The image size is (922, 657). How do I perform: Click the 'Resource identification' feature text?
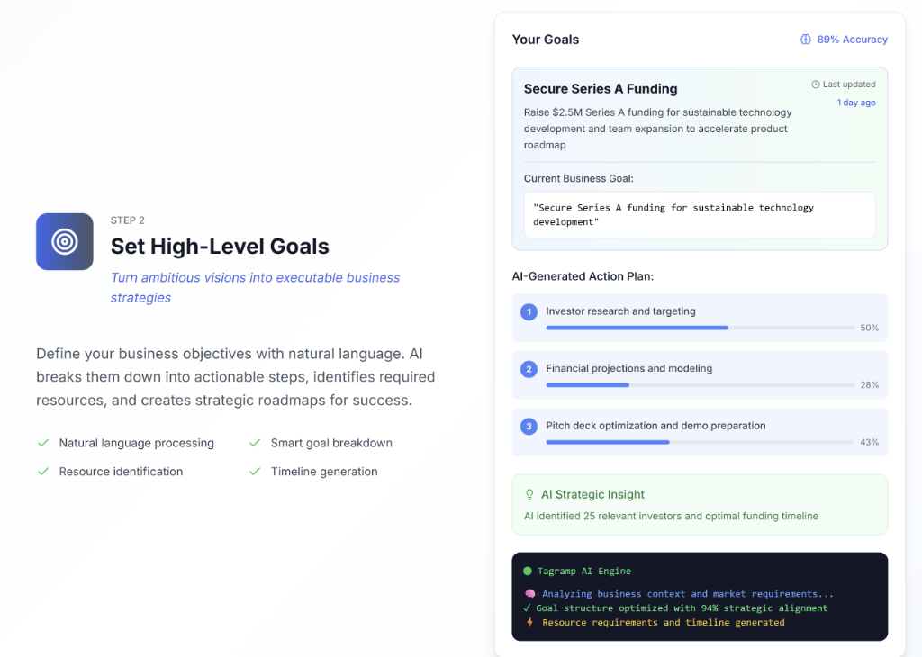(121, 472)
